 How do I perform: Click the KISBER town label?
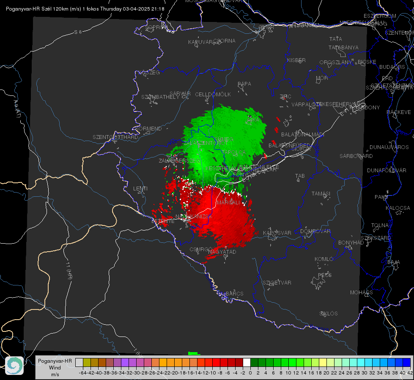tap(296, 60)
